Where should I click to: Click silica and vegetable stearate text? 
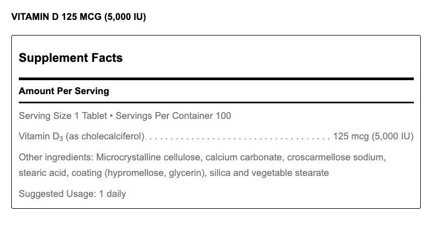269,173
